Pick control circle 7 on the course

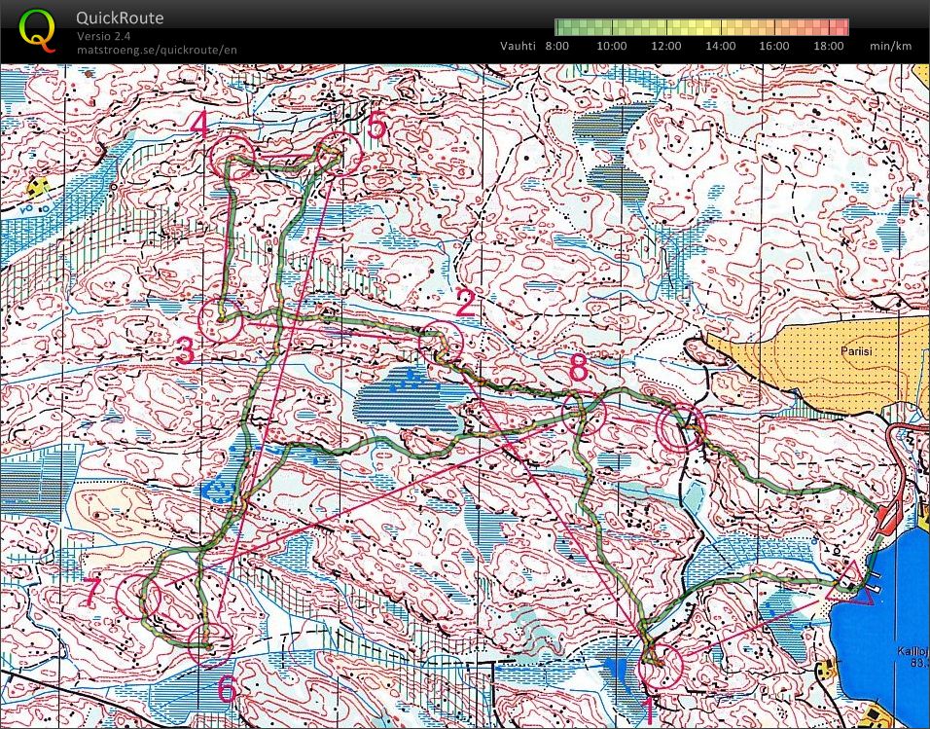[x=138, y=595]
